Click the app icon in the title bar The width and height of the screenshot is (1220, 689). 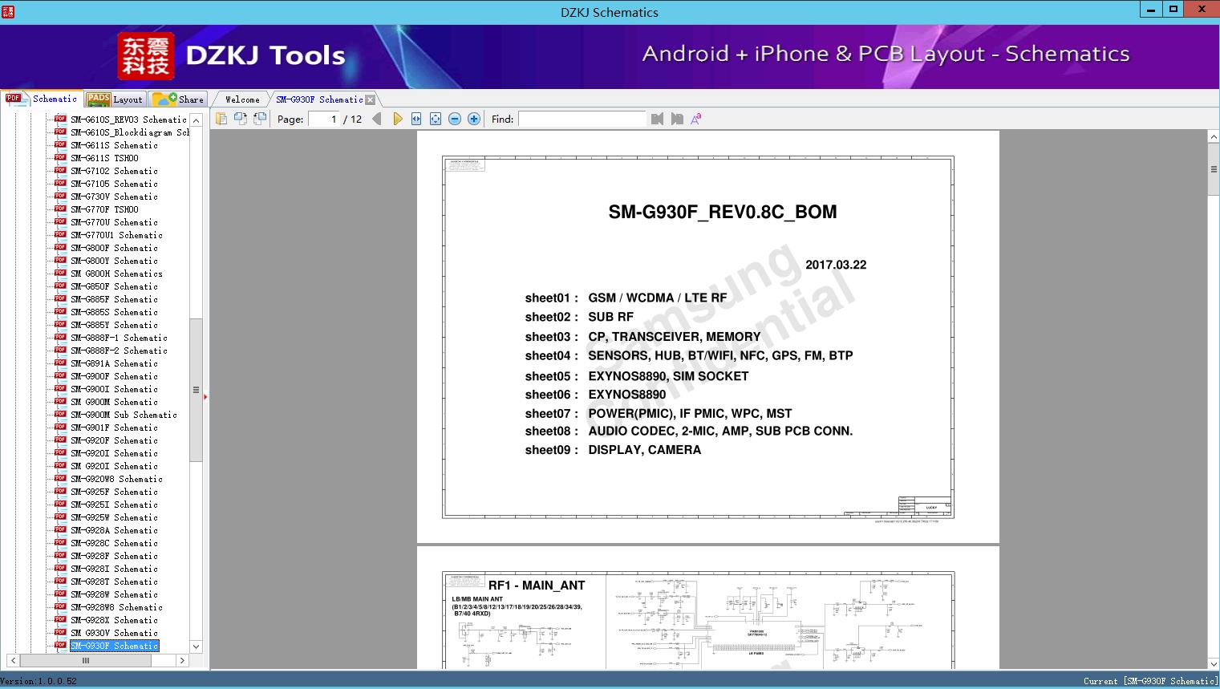coord(8,12)
